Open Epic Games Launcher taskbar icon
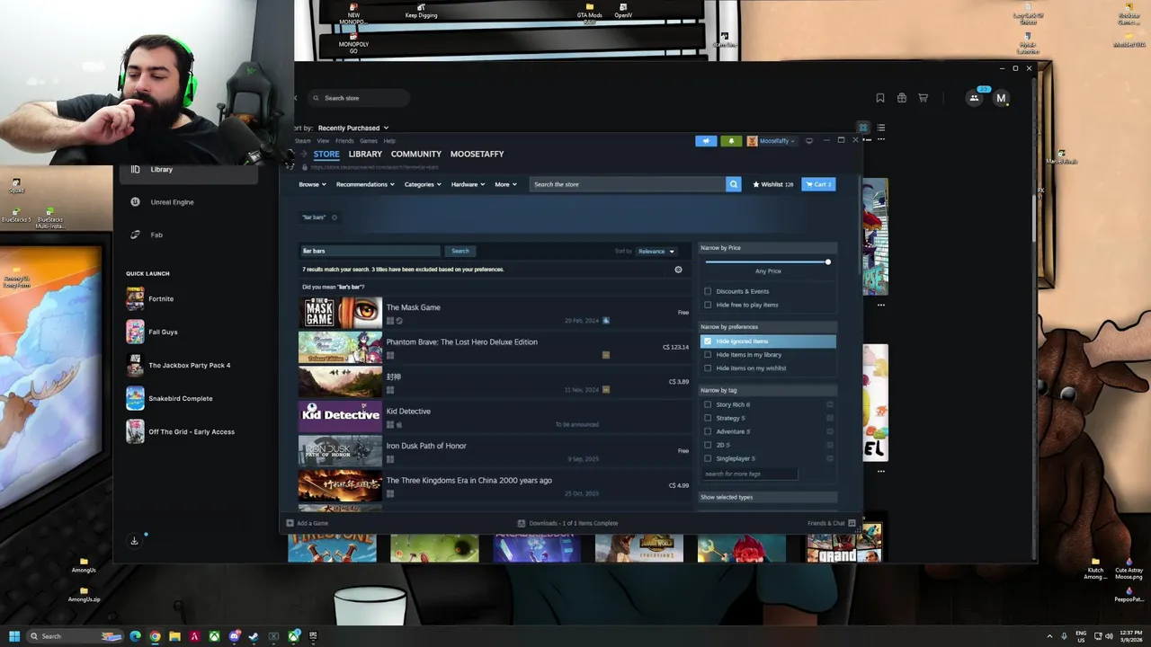Viewport: 1151px width, 647px height. pos(313,636)
